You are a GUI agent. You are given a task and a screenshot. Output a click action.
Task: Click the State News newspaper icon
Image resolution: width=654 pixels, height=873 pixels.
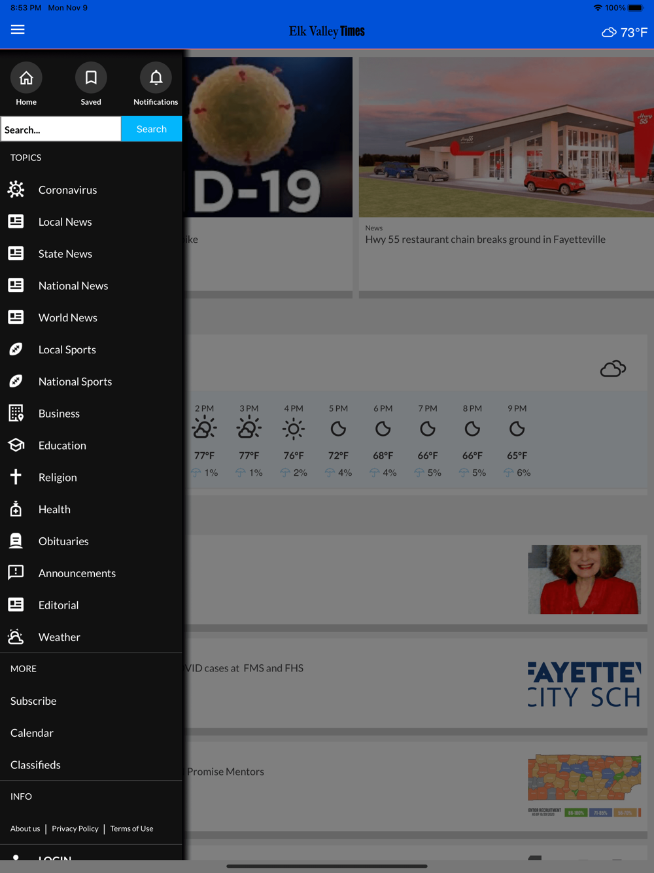(x=16, y=253)
